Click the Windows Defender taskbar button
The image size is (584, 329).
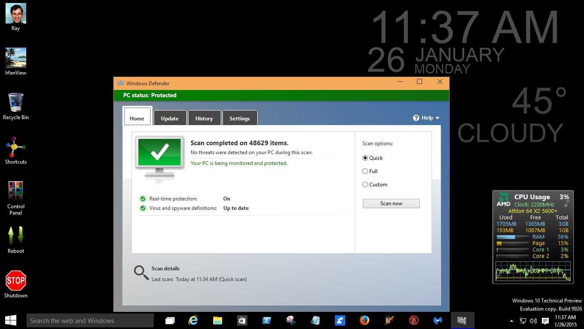point(462,320)
